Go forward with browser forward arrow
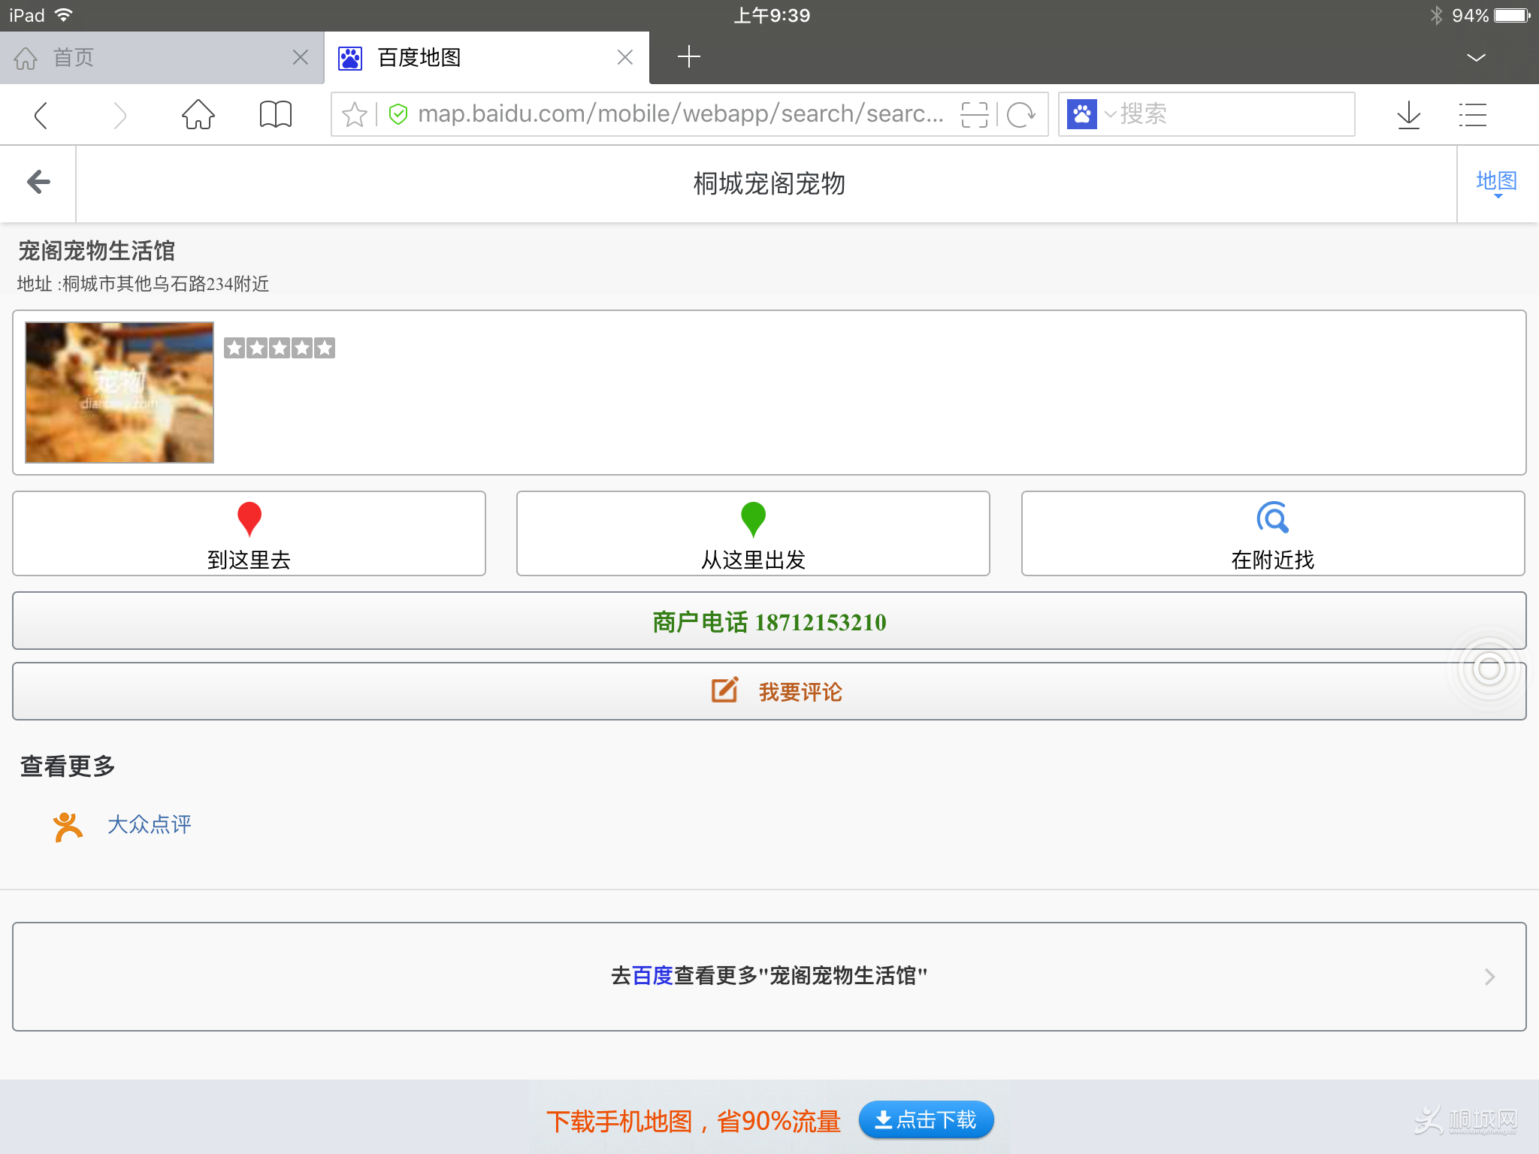Viewport: 1539px width, 1154px height. (x=119, y=115)
